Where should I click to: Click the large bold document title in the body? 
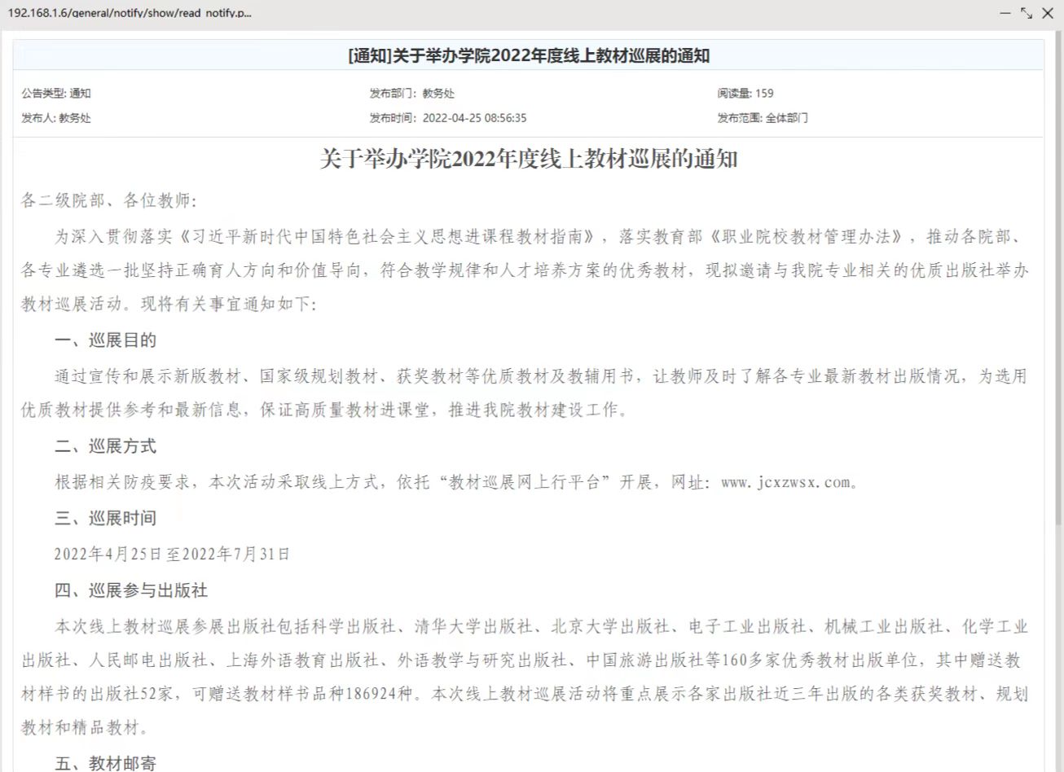[x=528, y=159]
